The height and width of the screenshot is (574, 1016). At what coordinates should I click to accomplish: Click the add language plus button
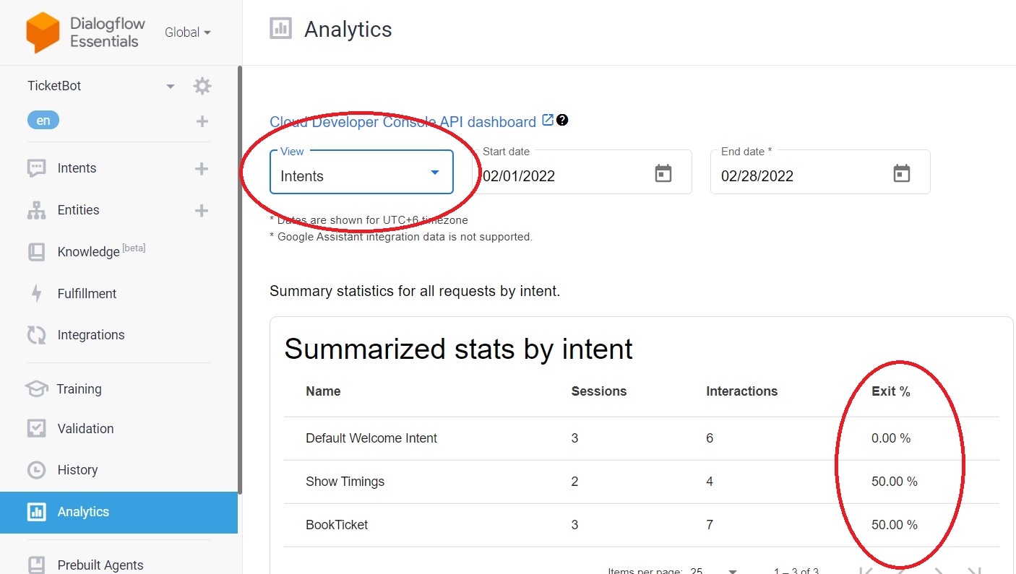tap(200, 120)
